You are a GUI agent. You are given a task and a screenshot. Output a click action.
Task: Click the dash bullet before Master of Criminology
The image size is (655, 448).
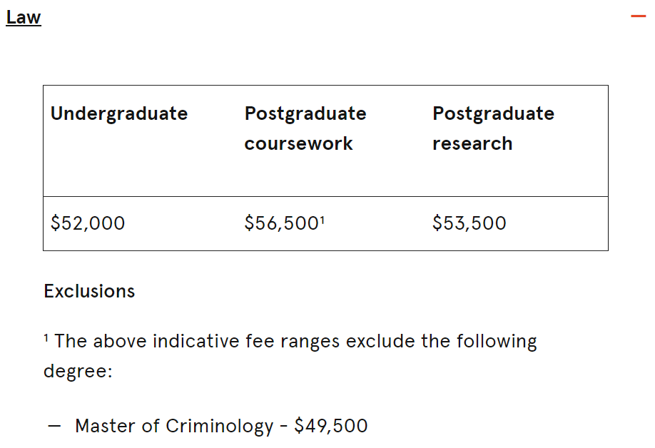coord(54,427)
